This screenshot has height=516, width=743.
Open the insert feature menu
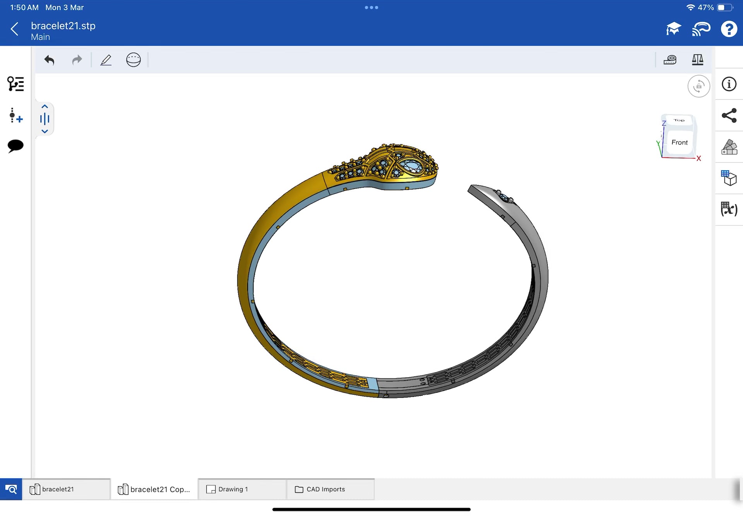(15, 115)
